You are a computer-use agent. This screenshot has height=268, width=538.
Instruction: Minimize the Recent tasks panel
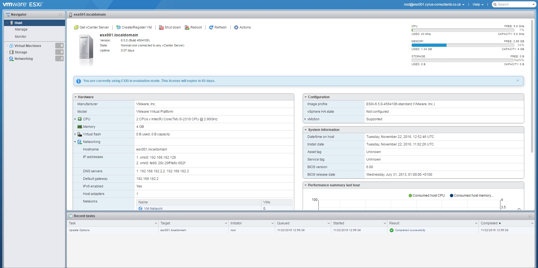click(x=530, y=216)
